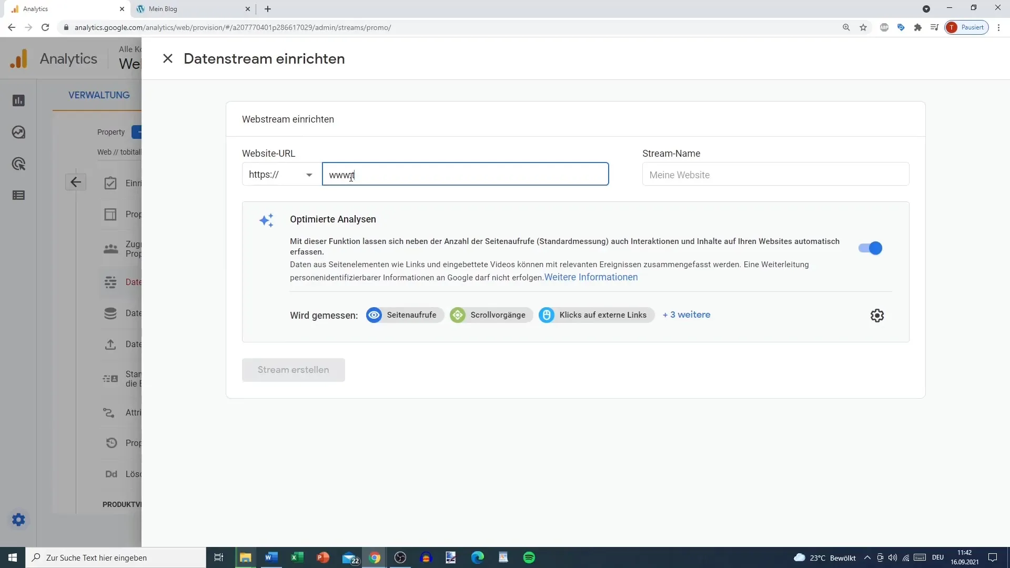Screen dimensions: 1010x568
Task: Click the Website-URL input field
Action: (x=466, y=175)
